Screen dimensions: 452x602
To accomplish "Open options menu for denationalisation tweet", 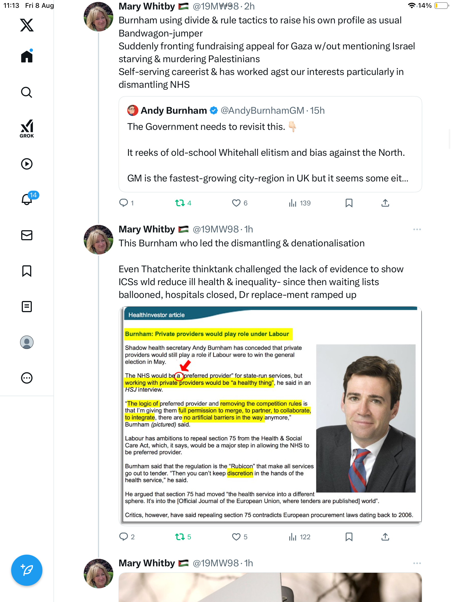I will (x=417, y=229).
